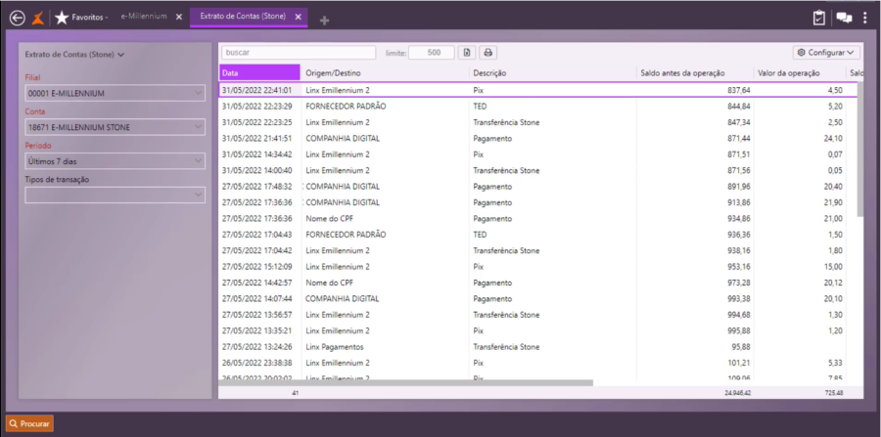Click the export to file icon
The width and height of the screenshot is (881, 437).
point(467,53)
